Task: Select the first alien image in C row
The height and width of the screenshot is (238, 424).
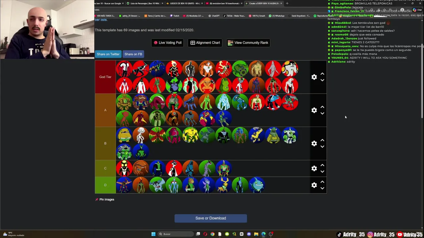Action: (x=124, y=168)
